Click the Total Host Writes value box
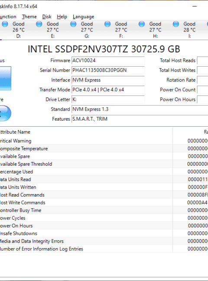 pyautogui.click(x=203, y=70)
